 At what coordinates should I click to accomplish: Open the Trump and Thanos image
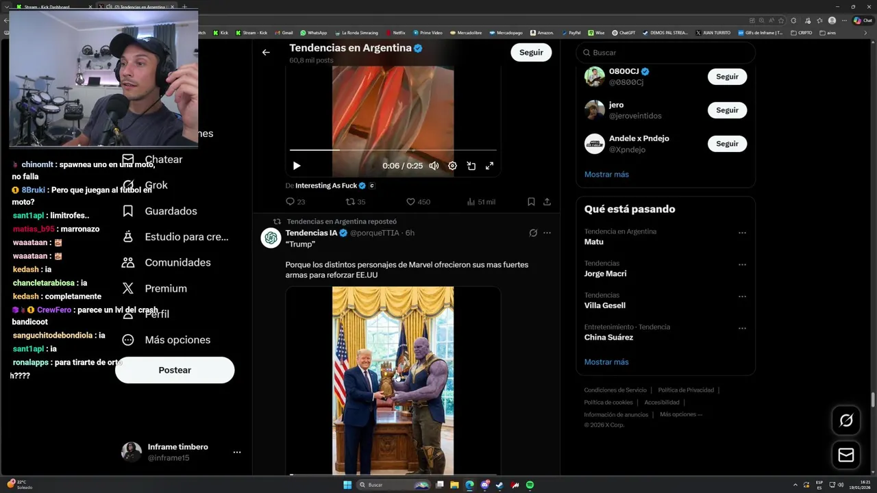point(393,381)
